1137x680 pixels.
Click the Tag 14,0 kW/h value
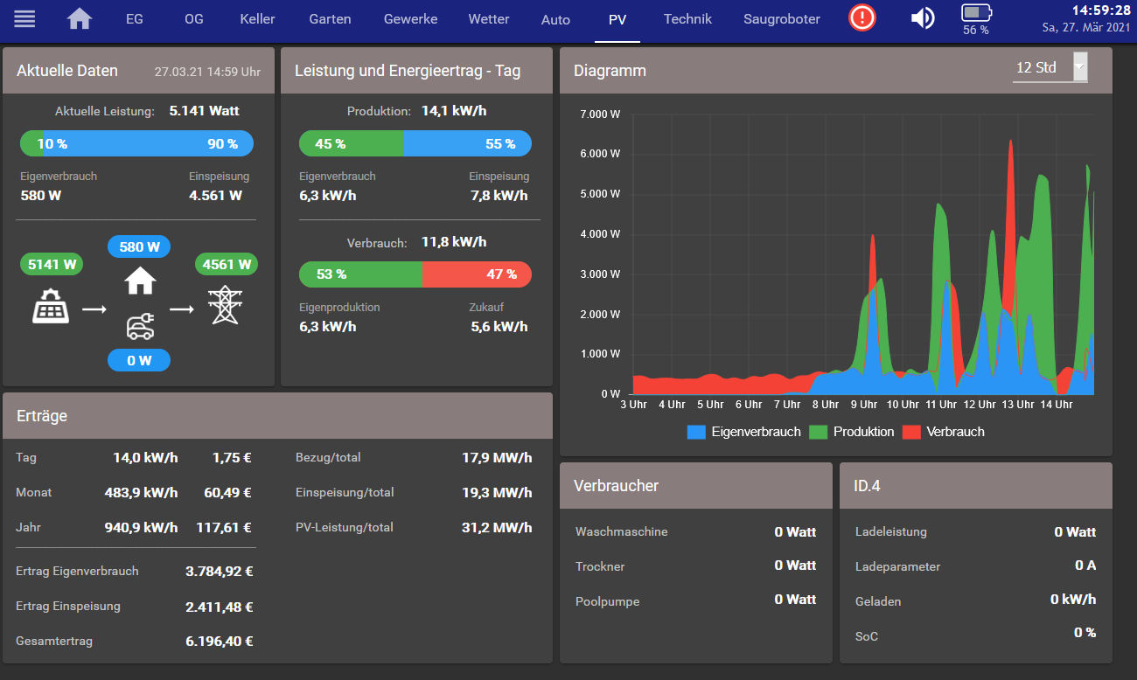(x=145, y=457)
